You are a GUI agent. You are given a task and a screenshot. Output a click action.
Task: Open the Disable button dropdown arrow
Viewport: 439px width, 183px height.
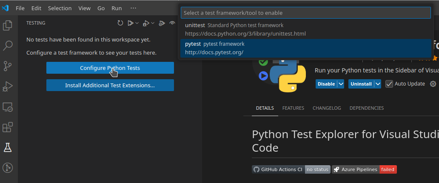pyautogui.click(x=341, y=84)
